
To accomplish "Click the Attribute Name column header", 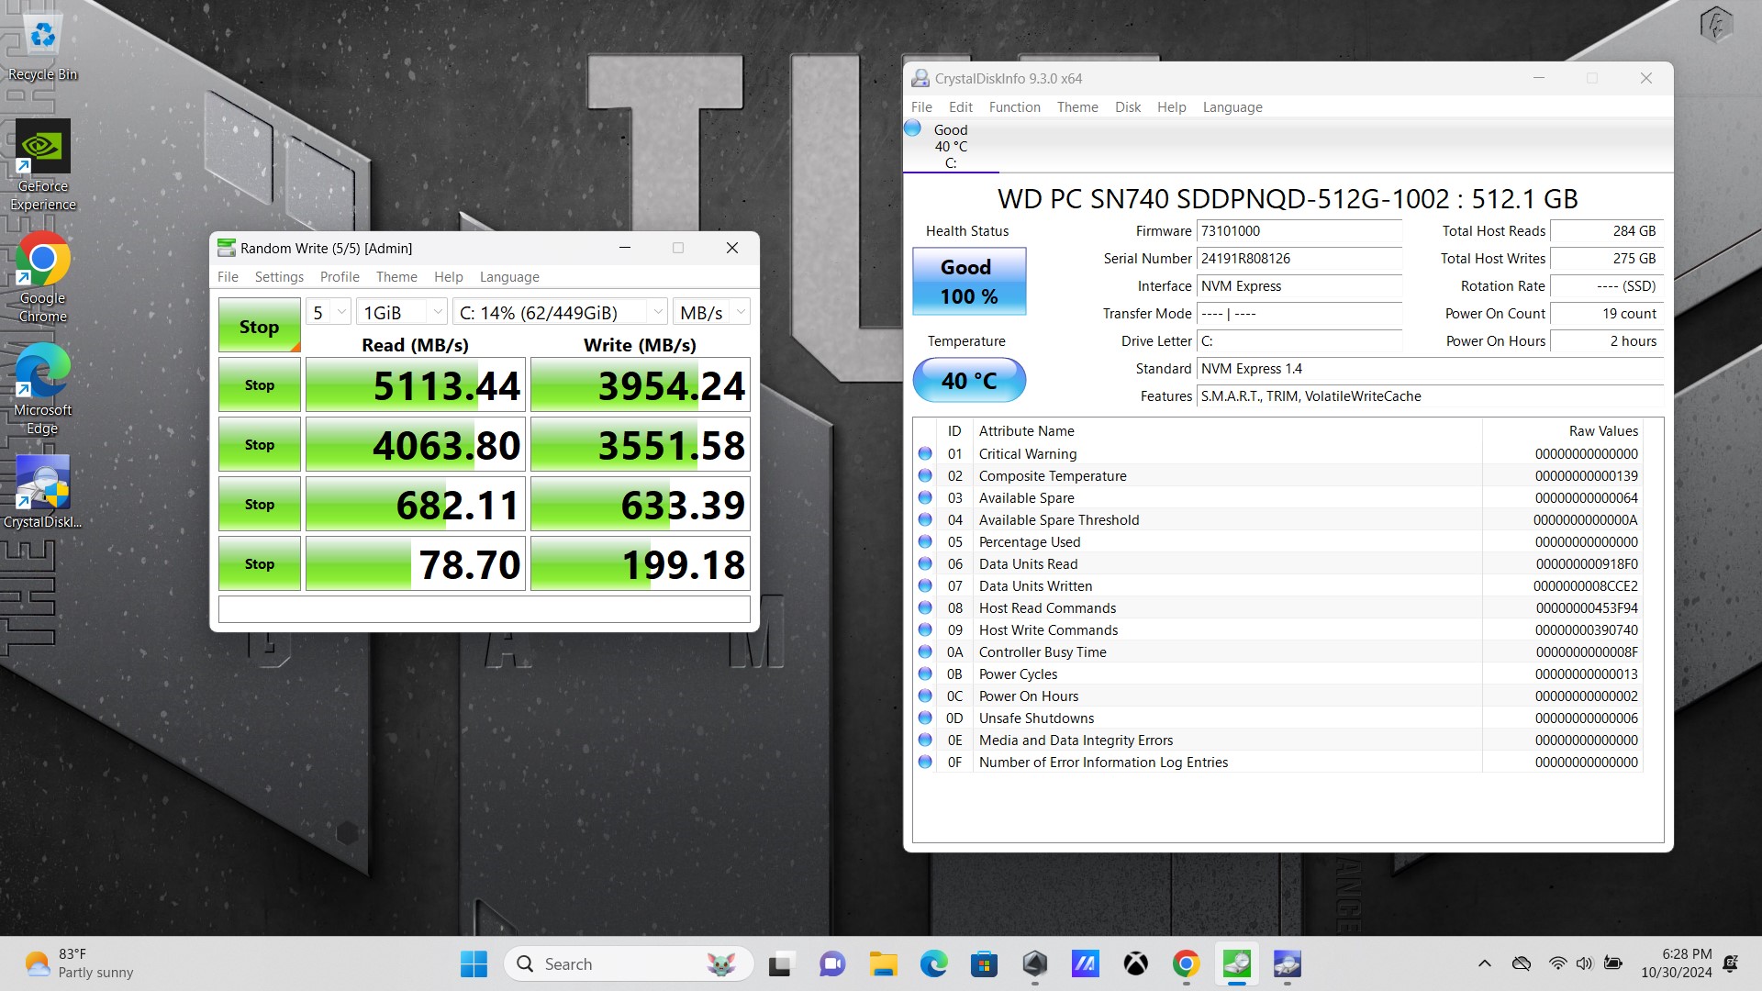I will 1228,431.
